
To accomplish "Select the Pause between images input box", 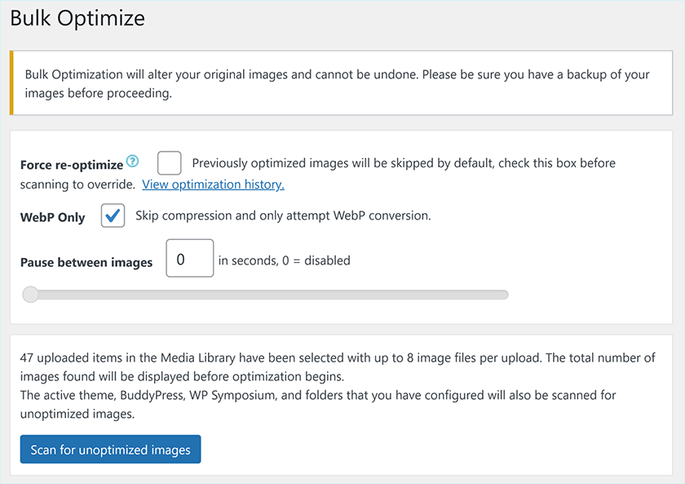I will pyautogui.click(x=189, y=258).
